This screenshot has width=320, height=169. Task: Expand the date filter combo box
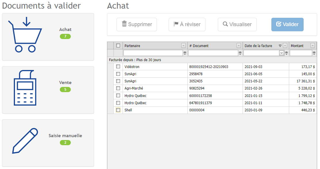[x=281, y=53]
